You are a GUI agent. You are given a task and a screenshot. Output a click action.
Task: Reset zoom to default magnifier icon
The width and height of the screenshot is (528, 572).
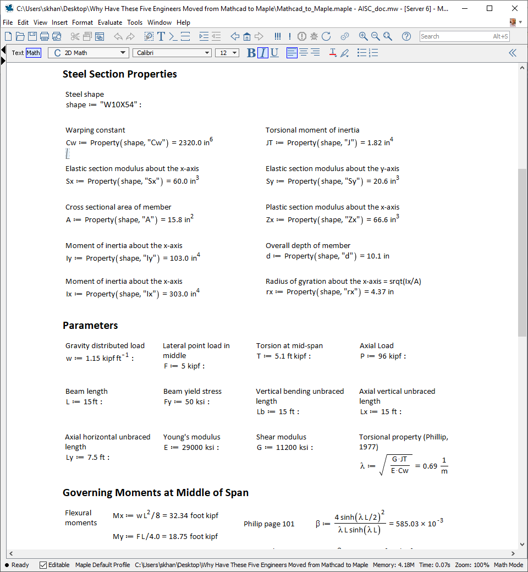coord(388,36)
